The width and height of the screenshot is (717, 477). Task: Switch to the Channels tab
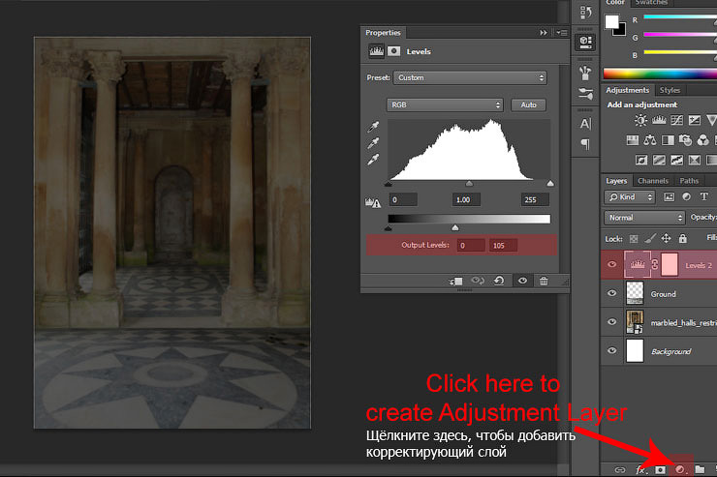point(652,181)
